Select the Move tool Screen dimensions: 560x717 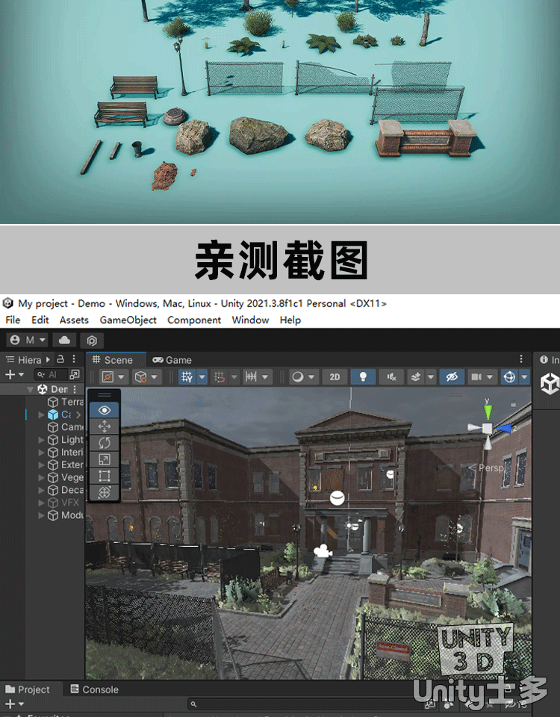point(105,426)
